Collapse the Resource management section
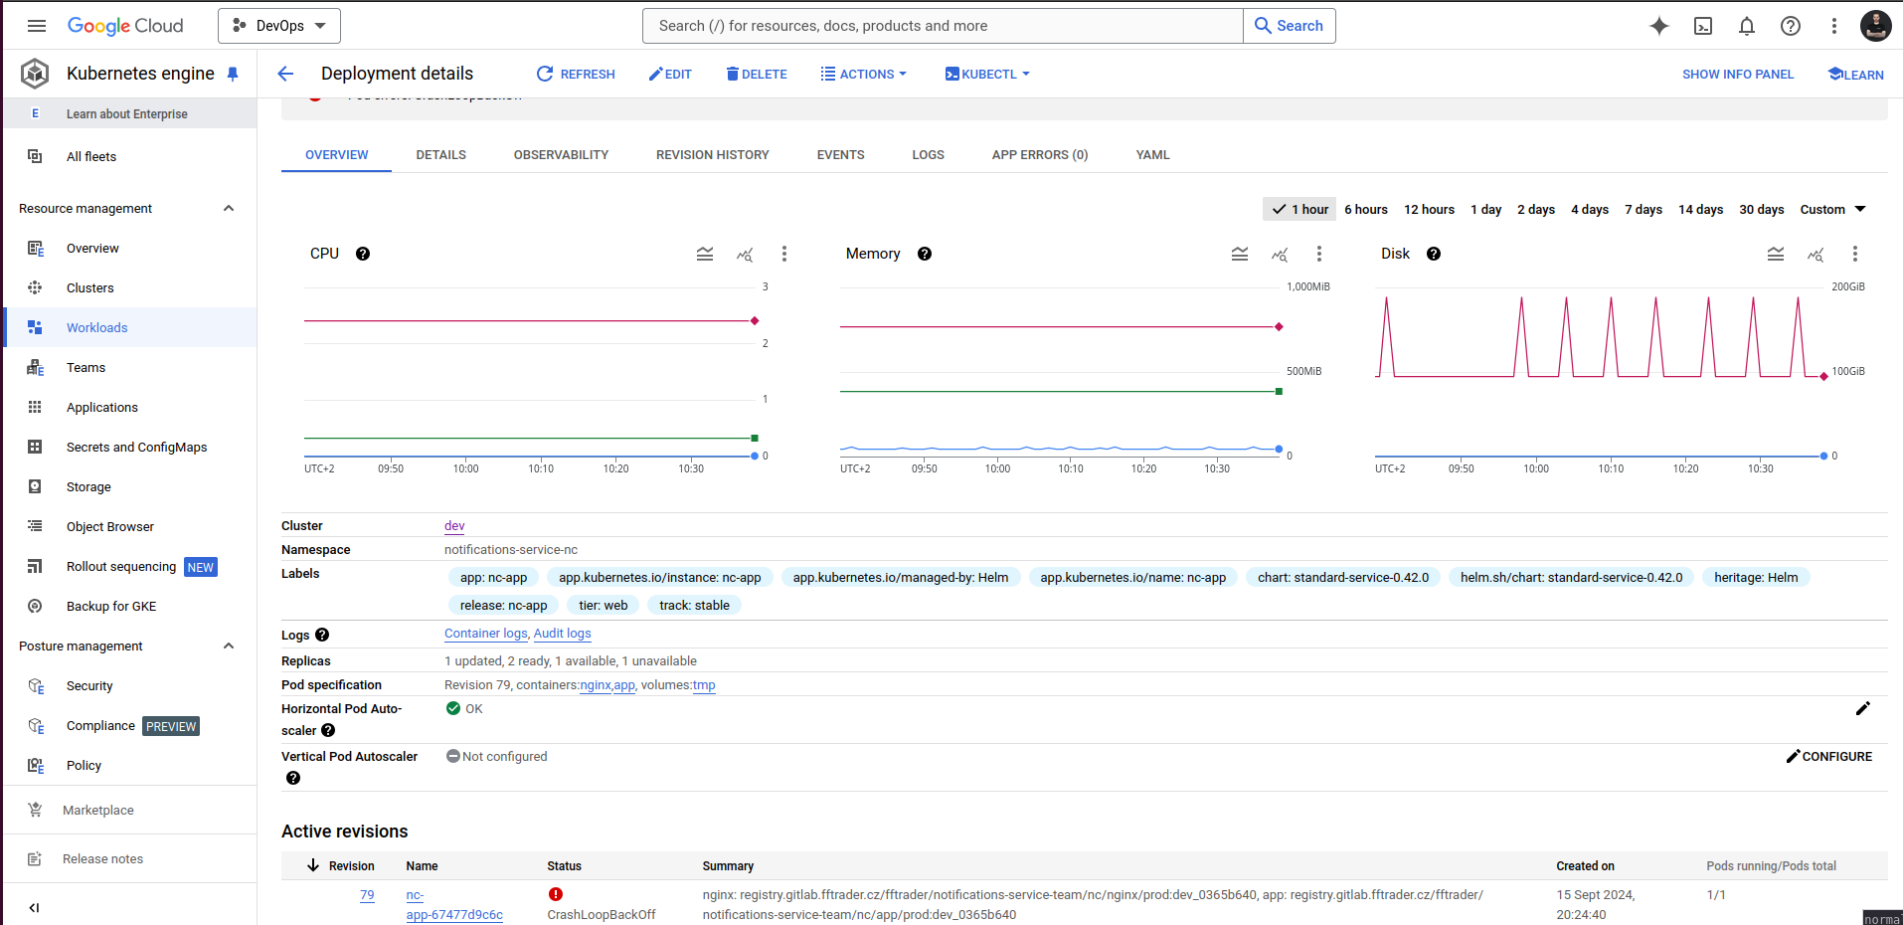Screen dimensions: 1903x925 pyautogui.click(x=229, y=208)
